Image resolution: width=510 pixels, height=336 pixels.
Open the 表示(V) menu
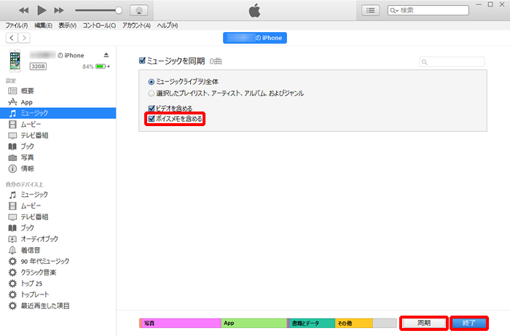coord(67,26)
